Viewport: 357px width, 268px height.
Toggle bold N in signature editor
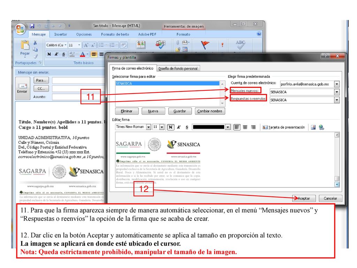(170, 127)
